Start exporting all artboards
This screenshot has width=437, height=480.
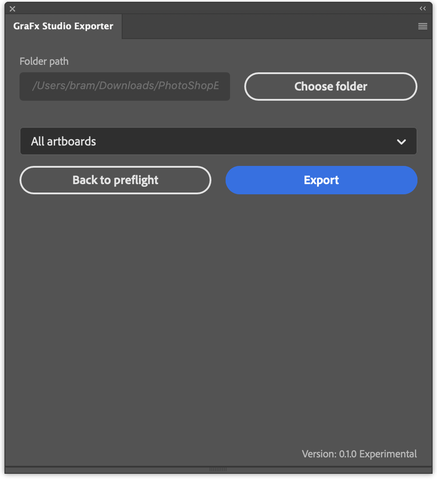pos(321,180)
